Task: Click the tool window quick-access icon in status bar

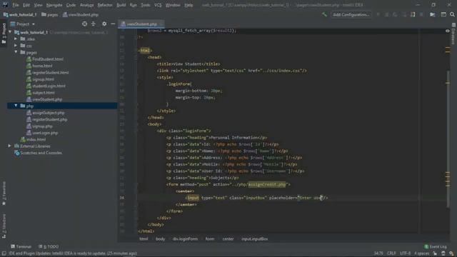Action: (4, 253)
